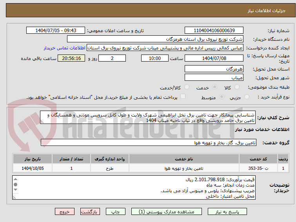Click the remaining time field 20:56:16
The height and width of the screenshot is (222, 296).
[71, 58]
